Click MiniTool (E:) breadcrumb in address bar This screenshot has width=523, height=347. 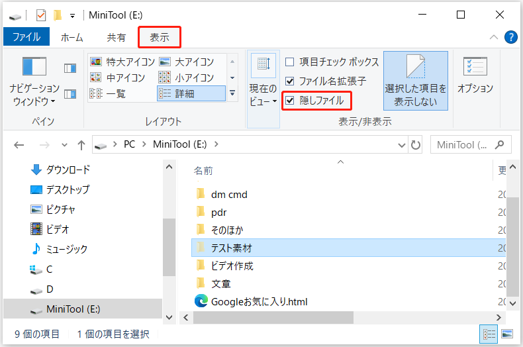[x=180, y=144]
